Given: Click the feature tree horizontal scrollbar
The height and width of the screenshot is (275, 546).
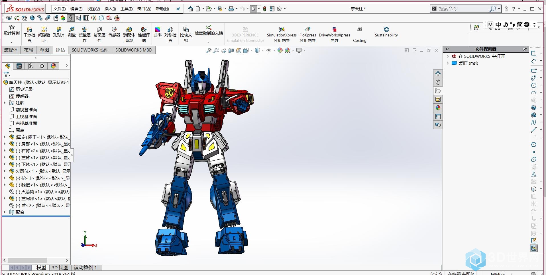Looking at the screenshot, I should (x=27, y=260).
